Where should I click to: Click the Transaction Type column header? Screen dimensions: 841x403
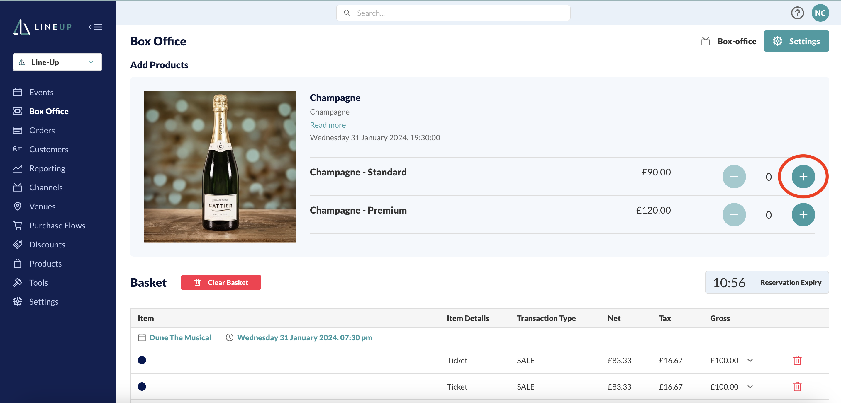point(546,318)
